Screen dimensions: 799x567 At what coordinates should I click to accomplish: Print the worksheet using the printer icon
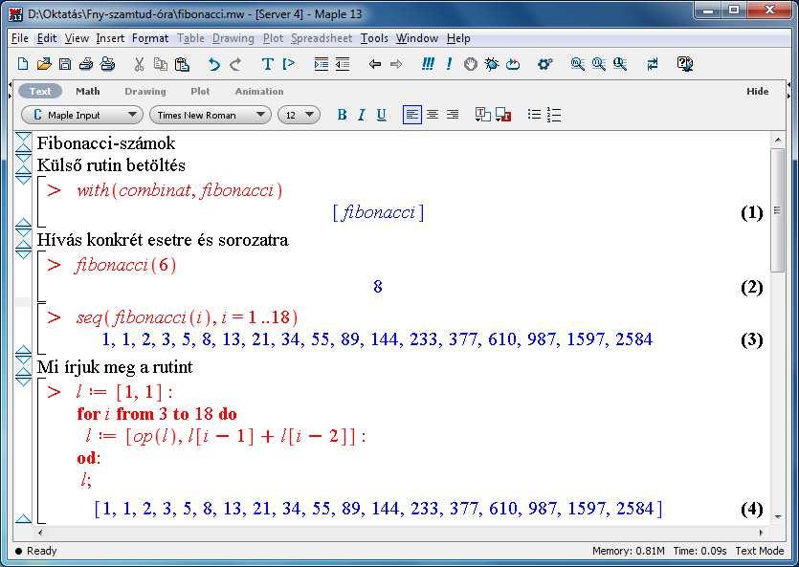pyautogui.click(x=85, y=64)
